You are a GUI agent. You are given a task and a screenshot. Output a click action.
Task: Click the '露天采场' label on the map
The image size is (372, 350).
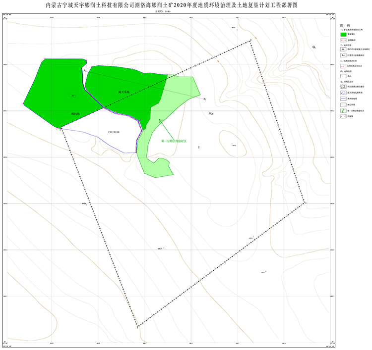124,92
